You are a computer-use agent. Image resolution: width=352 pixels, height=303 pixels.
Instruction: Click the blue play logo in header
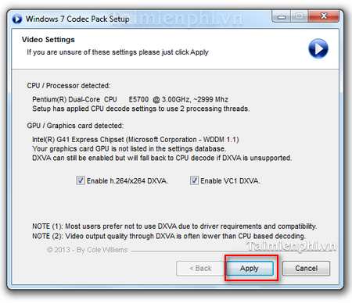pos(318,48)
